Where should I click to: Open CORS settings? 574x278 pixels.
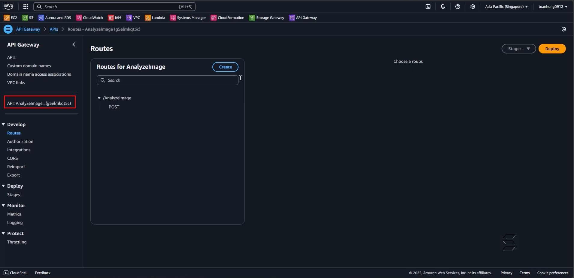pos(13,158)
